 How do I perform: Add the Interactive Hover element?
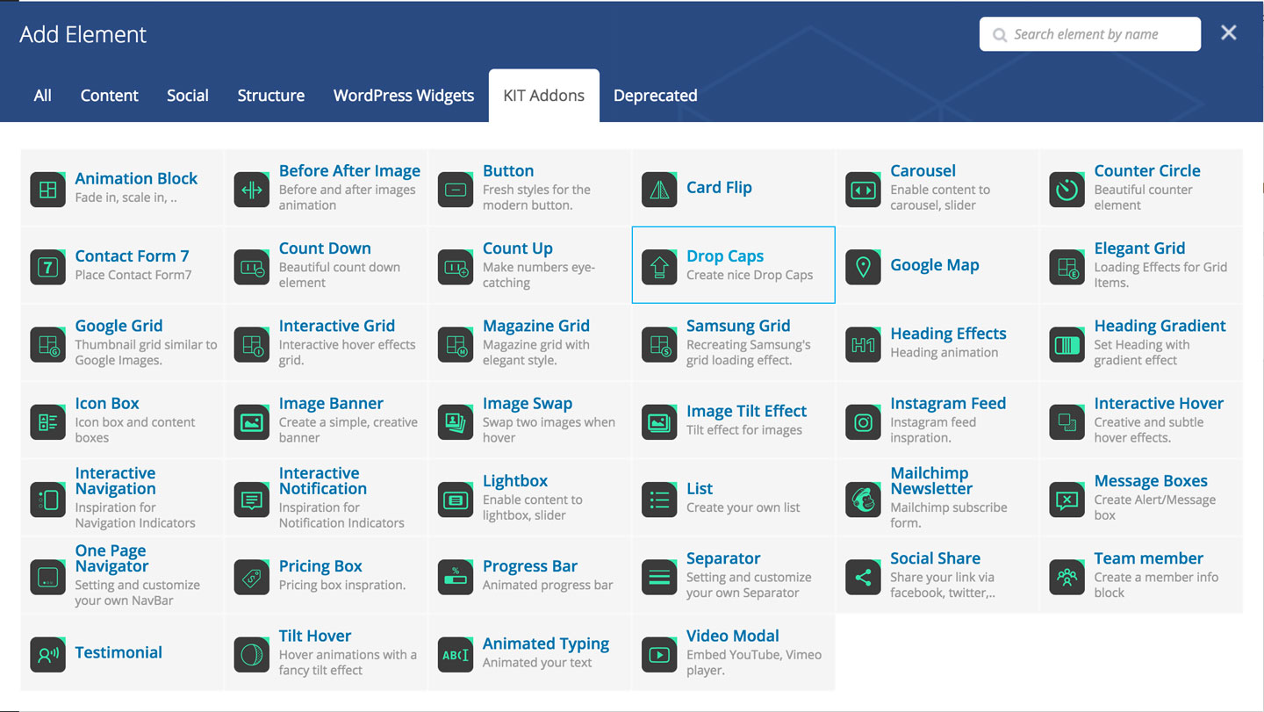(1141, 422)
